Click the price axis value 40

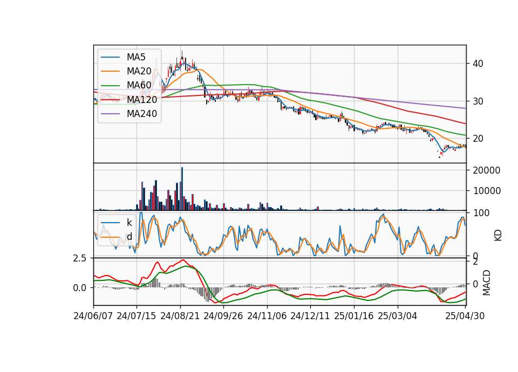478,64
